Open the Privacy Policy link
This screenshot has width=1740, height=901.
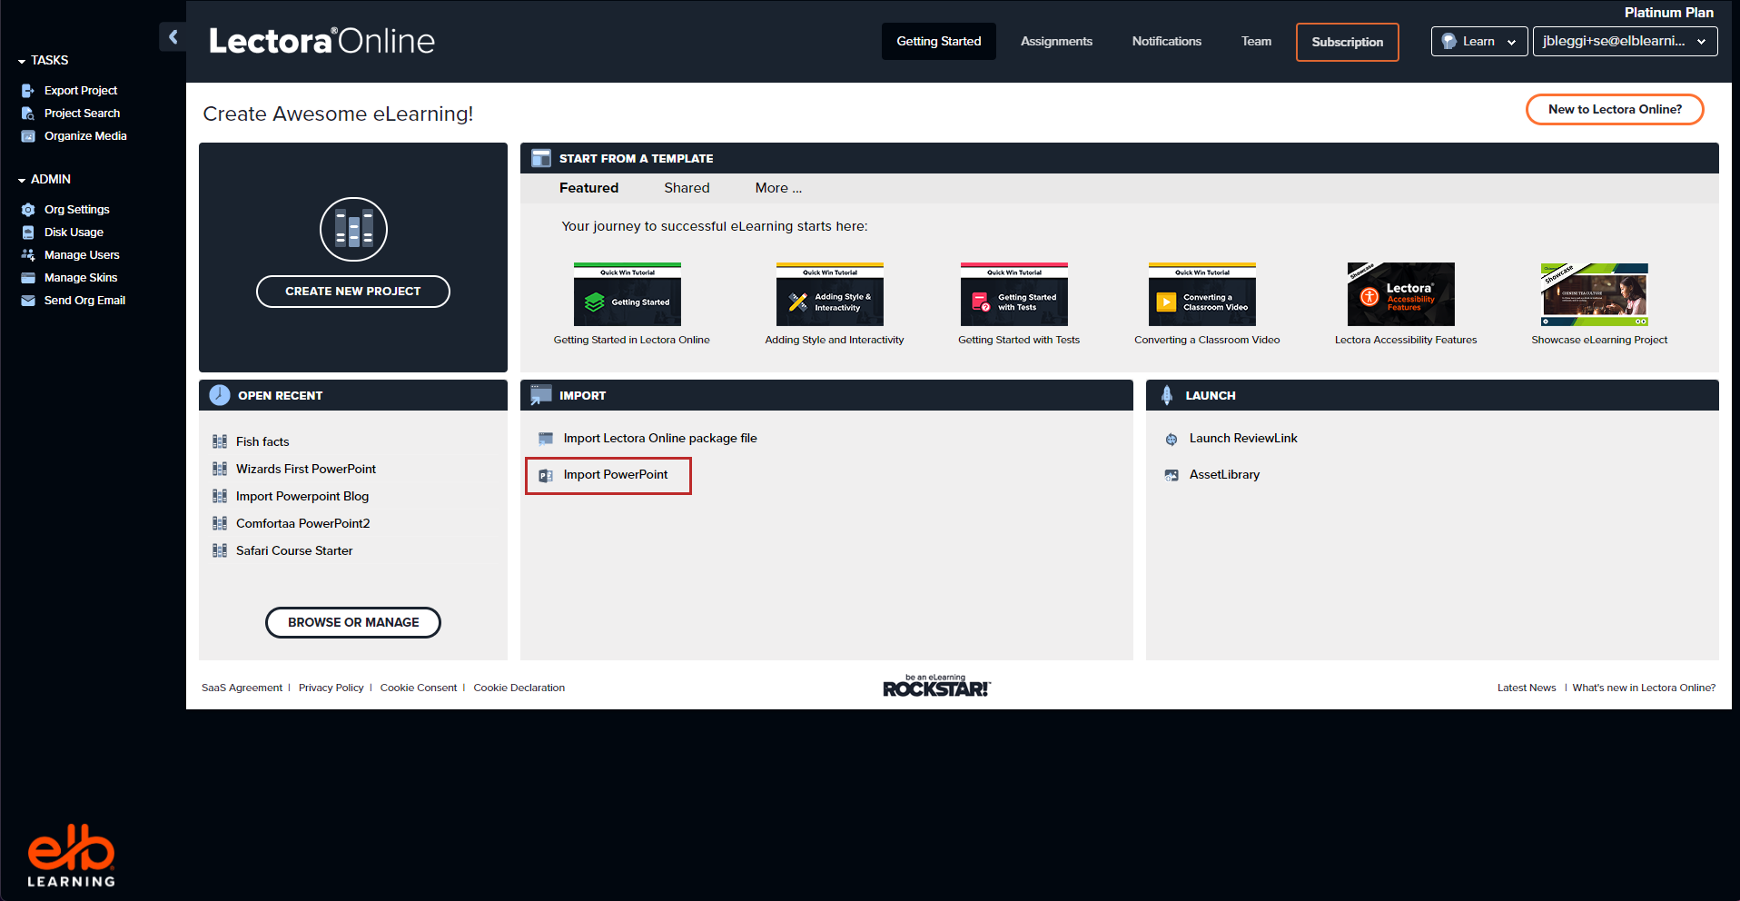331,688
